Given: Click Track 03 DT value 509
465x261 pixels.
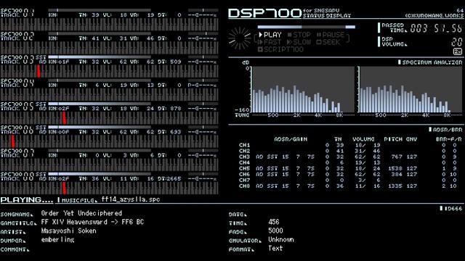Looking at the screenshot, I should point(176,62).
